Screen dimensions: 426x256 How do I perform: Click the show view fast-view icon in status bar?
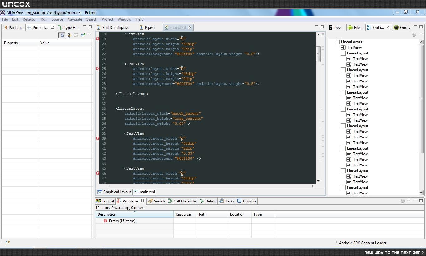7,243
